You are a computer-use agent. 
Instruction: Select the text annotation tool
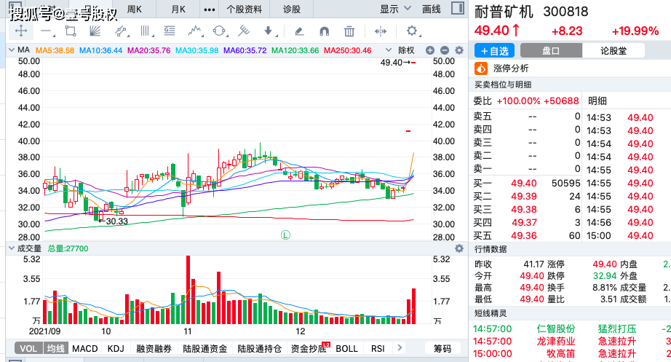(x=170, y=31)
